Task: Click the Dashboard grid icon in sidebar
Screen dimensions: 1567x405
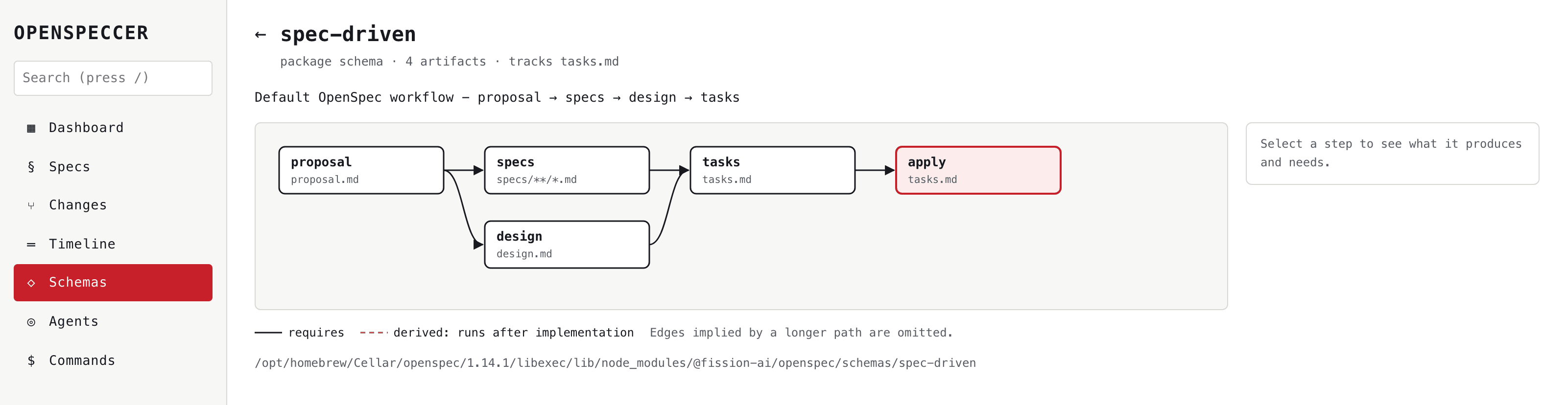Action: 31,128
